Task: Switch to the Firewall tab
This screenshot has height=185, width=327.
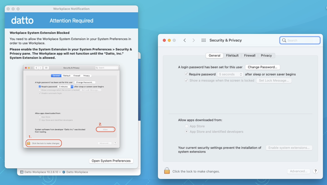Action: coord(250,56)
